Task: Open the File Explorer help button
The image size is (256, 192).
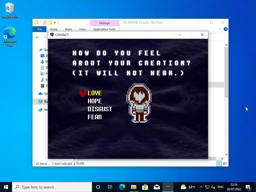Action: pyautogui.click(x=226, y=29)
